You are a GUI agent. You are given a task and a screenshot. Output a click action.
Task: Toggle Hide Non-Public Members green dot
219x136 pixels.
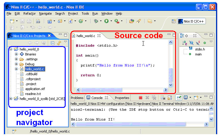click(x=204, y=43)
